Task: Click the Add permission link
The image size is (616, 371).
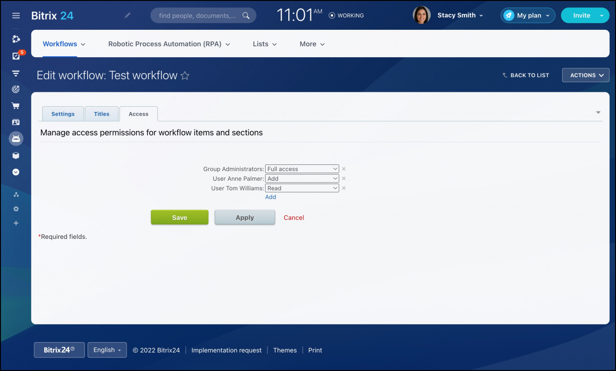Action: (270, 197)
